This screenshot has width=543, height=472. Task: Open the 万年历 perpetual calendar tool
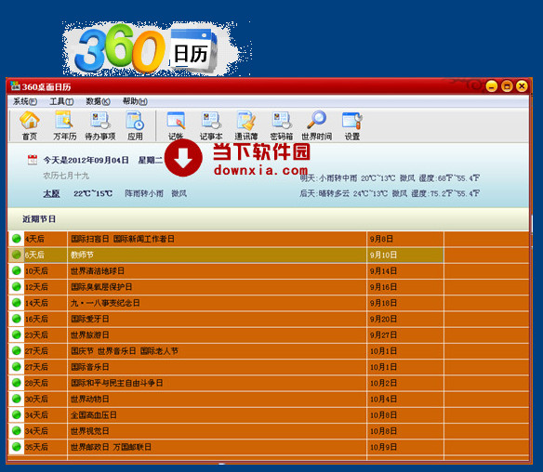(x=65, y=125)
